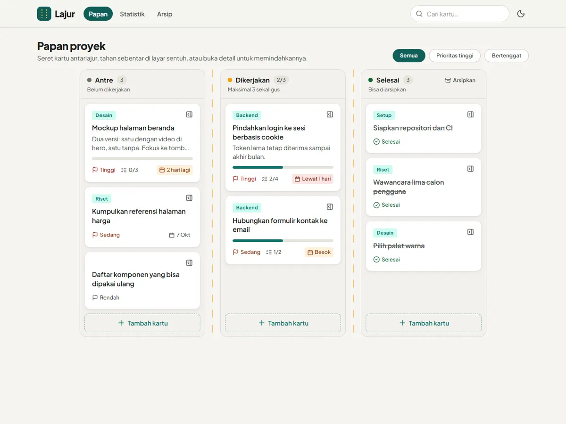This screenshot has width=566, height=424.
Task: Click the Riset tag on Kumpulkan referensi card
Action: 101,199
